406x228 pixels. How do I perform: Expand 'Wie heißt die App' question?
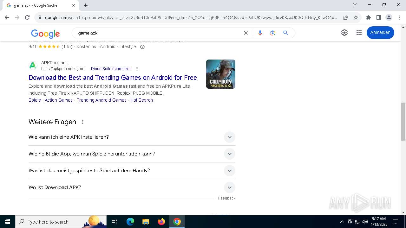point(132,154)
